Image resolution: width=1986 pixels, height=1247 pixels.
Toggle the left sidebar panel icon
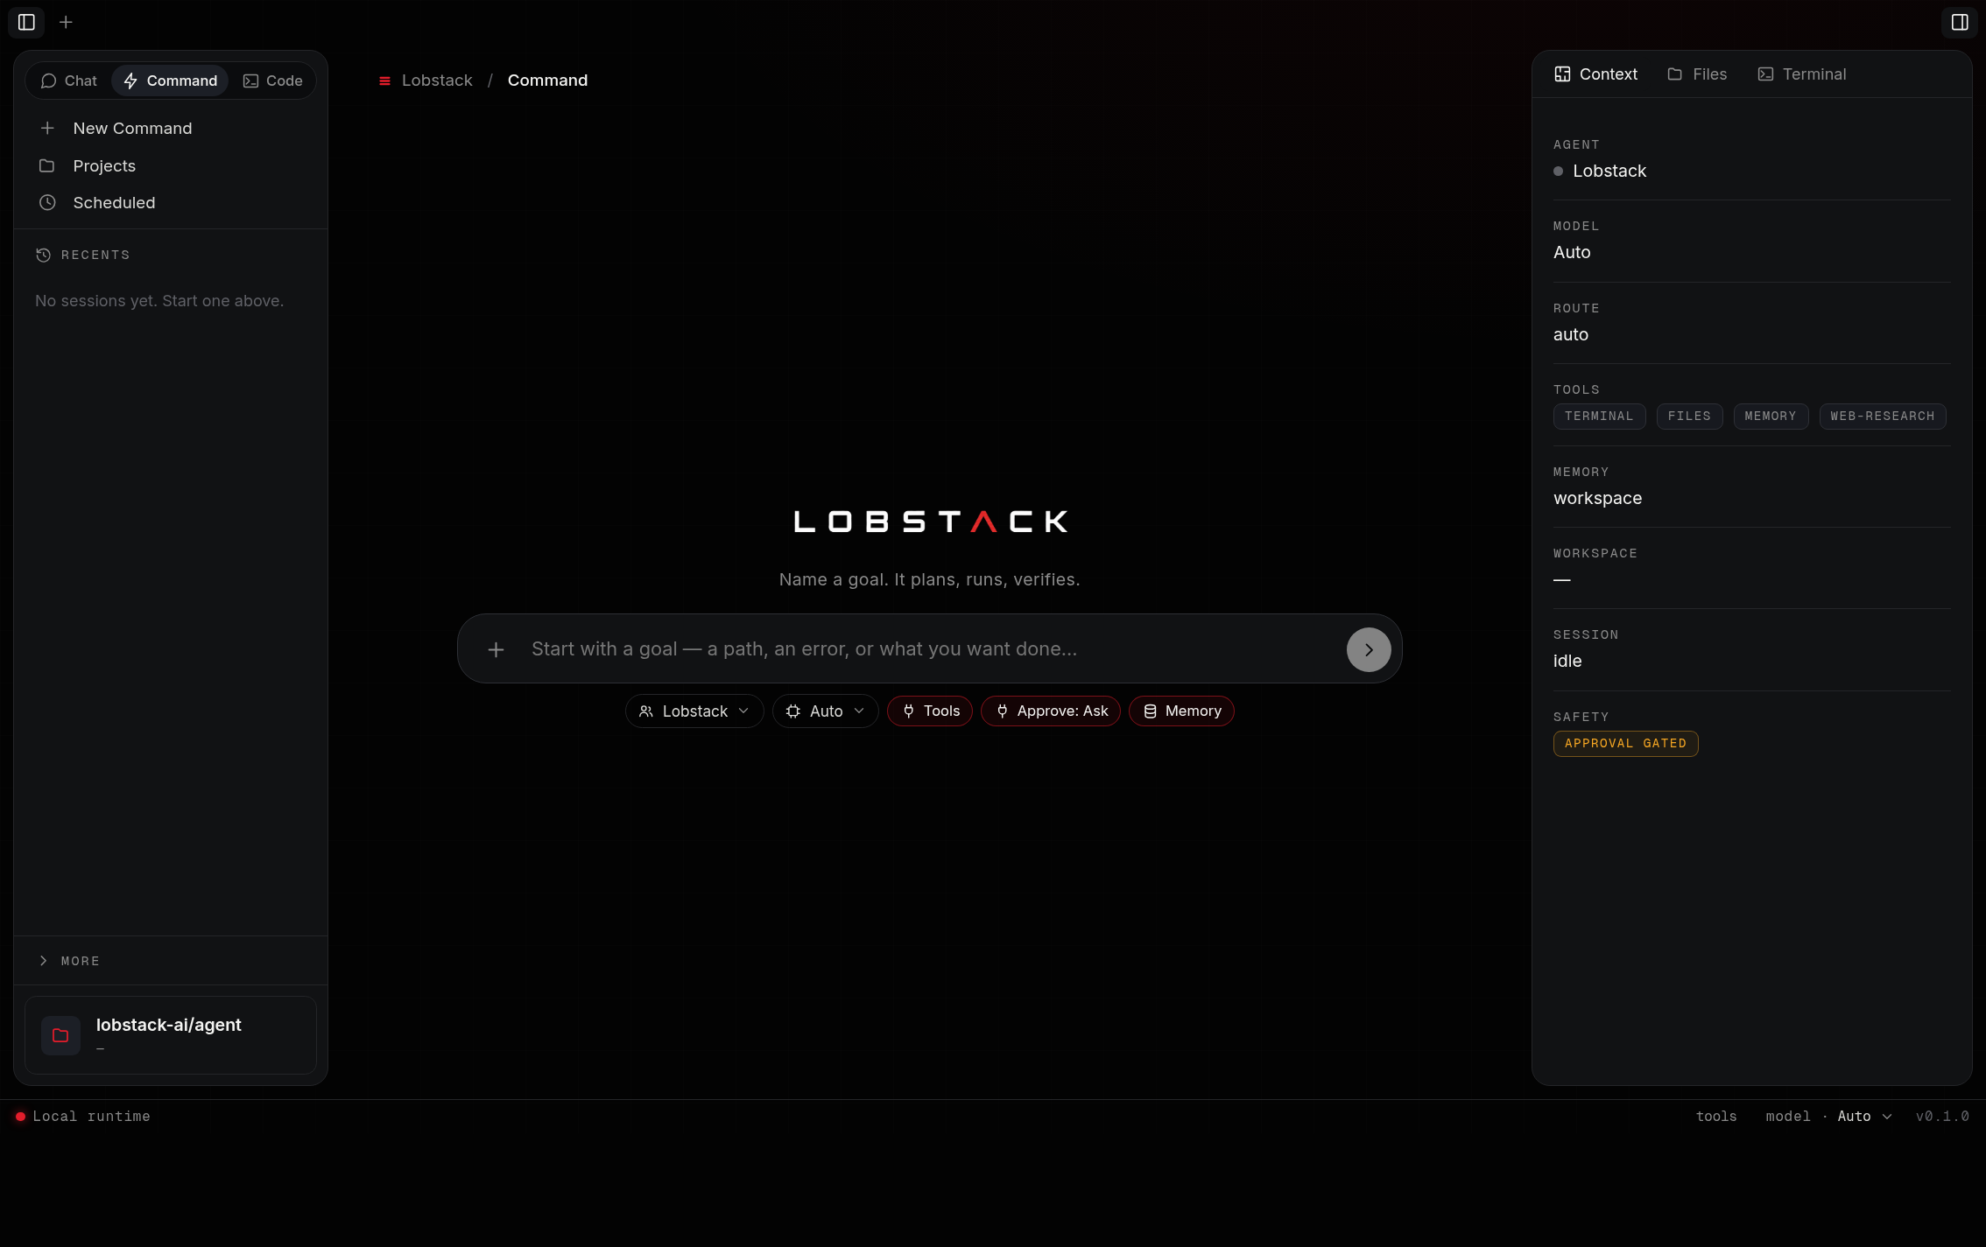tap(26, 22)
